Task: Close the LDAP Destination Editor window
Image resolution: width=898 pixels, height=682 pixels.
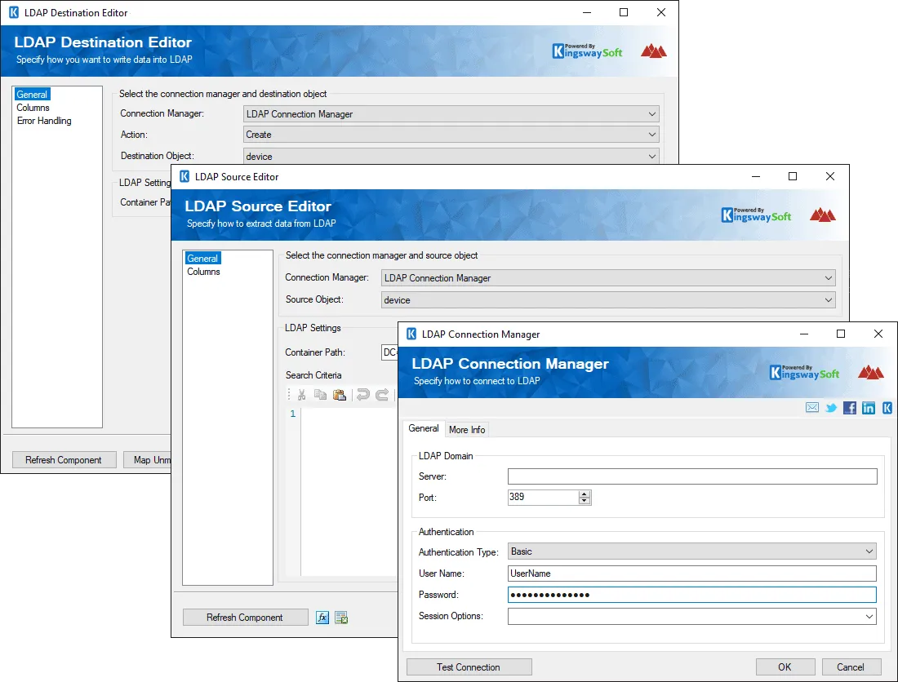Action: [661, 12]
